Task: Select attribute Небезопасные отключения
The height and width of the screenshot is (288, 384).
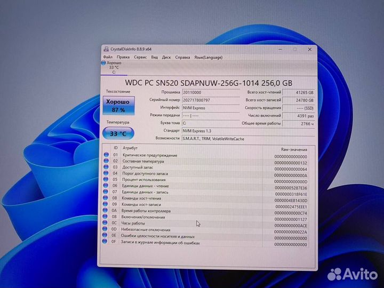Action: 146,230
